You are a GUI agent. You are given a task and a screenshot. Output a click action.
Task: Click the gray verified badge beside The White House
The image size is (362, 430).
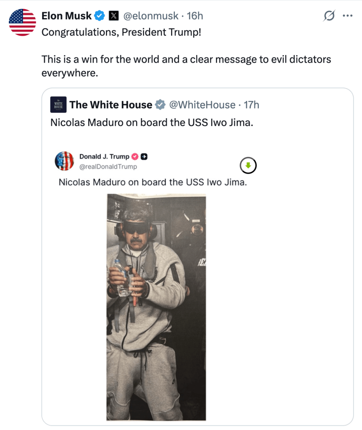click(160, 105)
